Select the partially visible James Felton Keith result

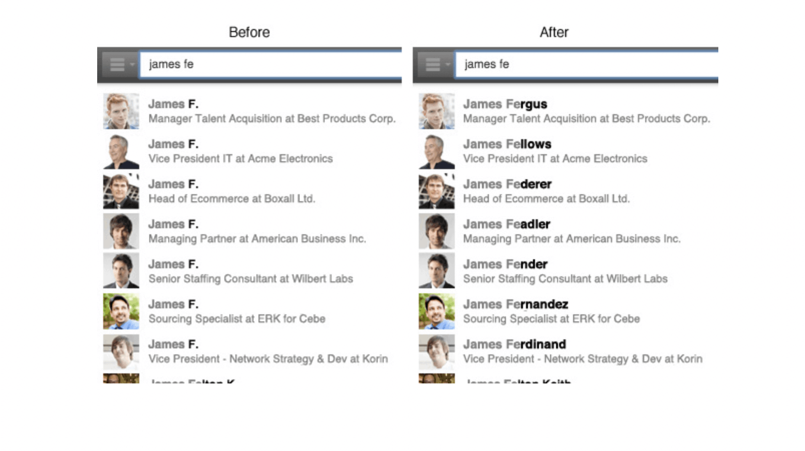click(x=518, y=381)
